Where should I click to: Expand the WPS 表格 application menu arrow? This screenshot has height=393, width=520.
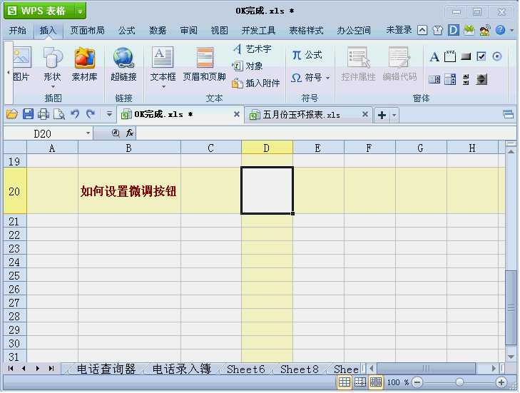click(x=81, y=11)
